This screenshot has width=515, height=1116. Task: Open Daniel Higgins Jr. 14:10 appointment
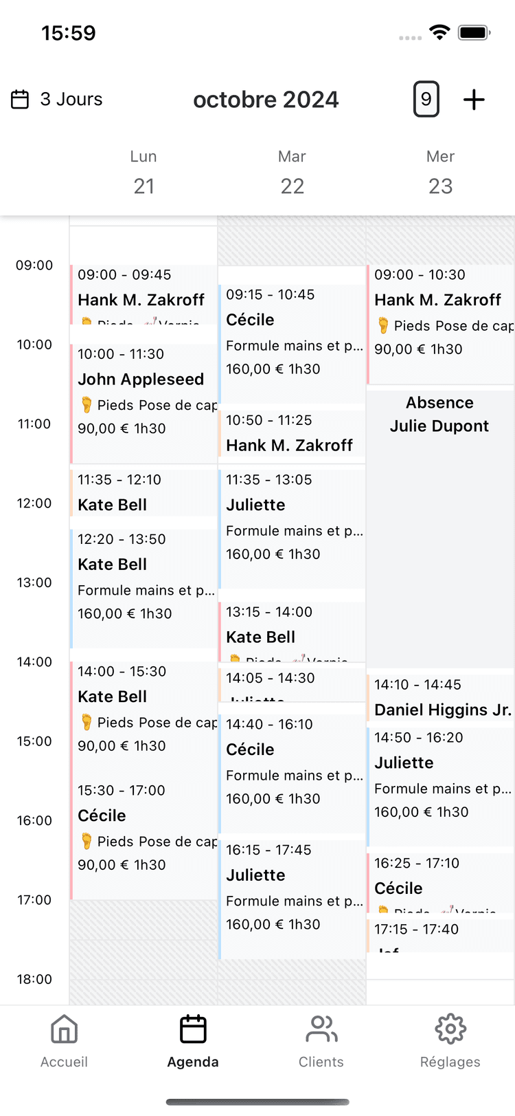point(440,698)
